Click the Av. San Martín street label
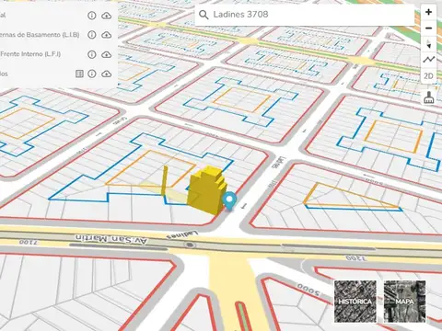 coord(111,239)
